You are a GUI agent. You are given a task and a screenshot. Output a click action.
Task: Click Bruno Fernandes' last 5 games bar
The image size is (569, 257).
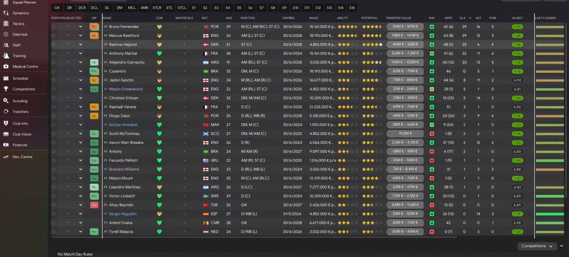pyautogui.click(x=550, y=27)
